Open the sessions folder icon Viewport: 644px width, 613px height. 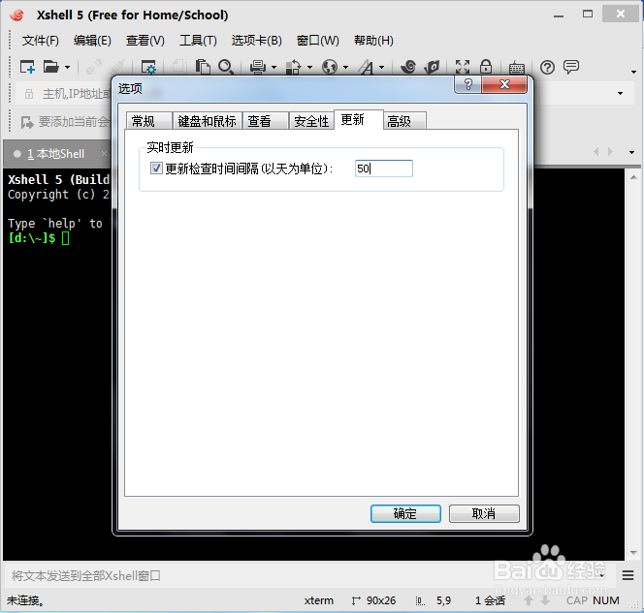click(51, 67)
